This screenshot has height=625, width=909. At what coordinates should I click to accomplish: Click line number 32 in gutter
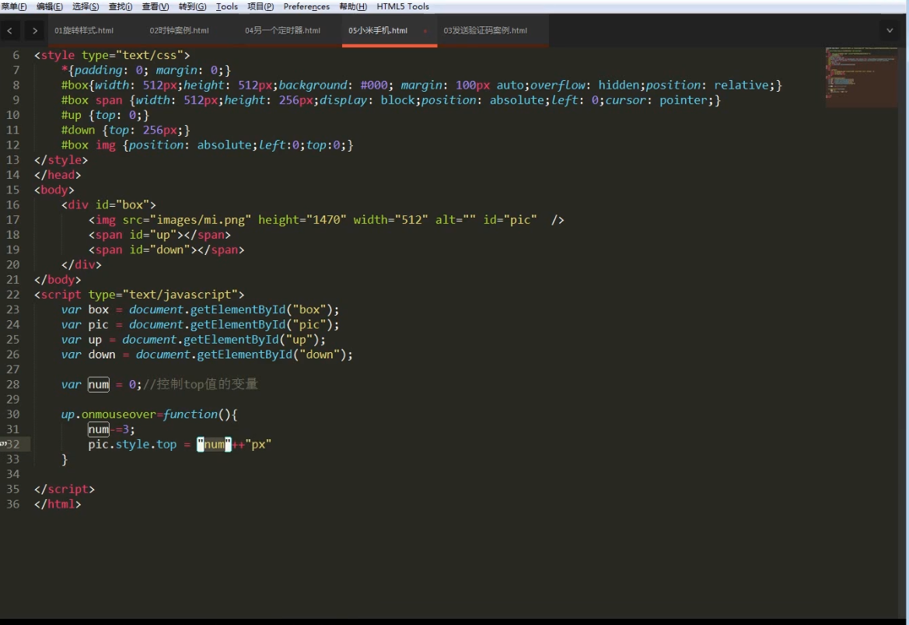point(12,444)
